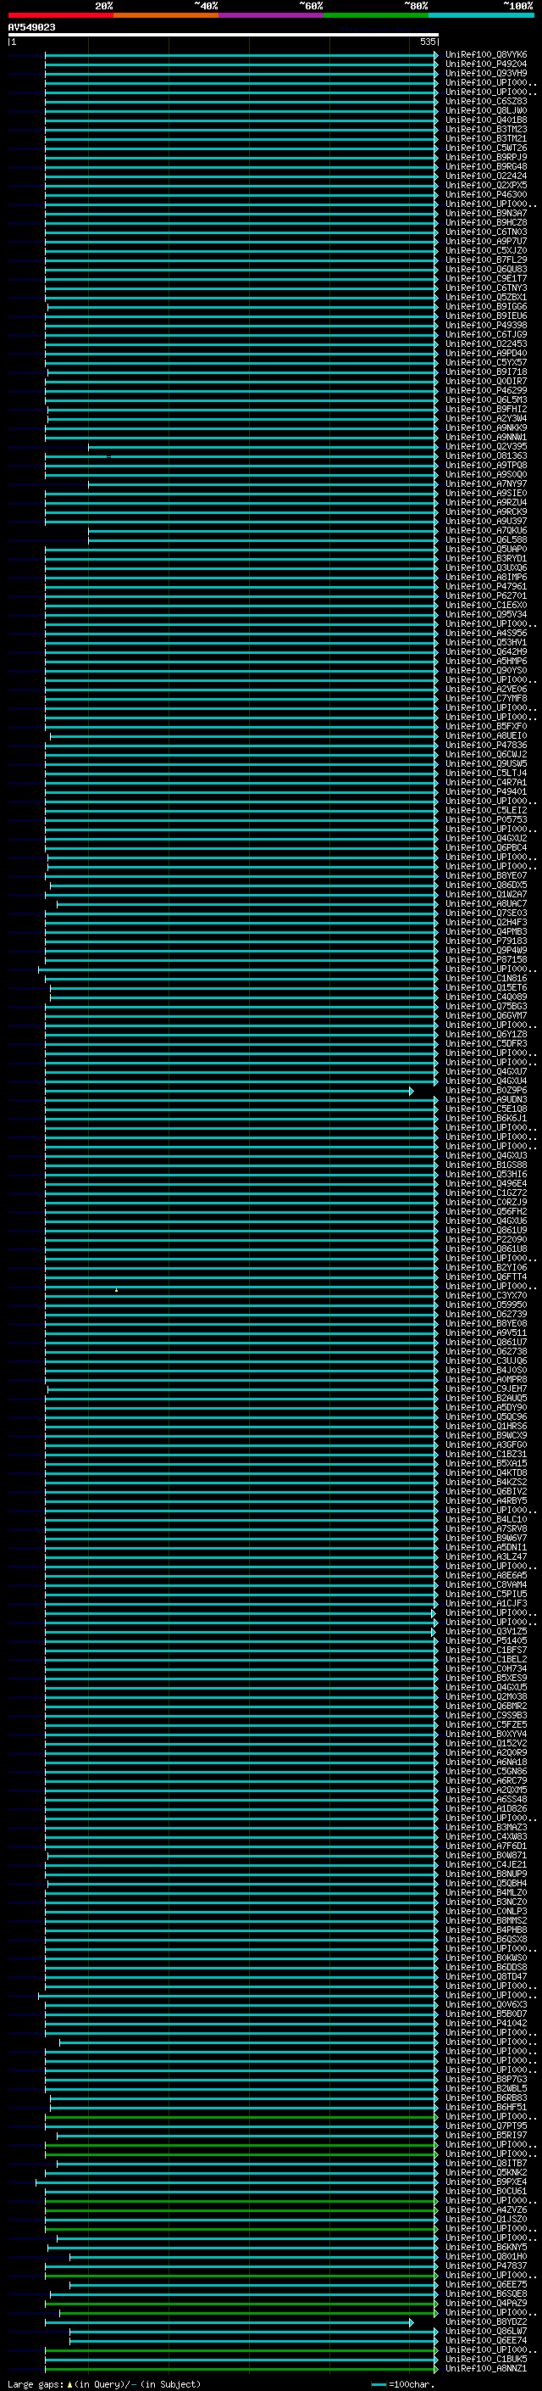This screenshot has height=2391, width=542.
Task: Select hit UniRef100_B9PXE4
Action: pyautogui.click(x=485, y=2182)
